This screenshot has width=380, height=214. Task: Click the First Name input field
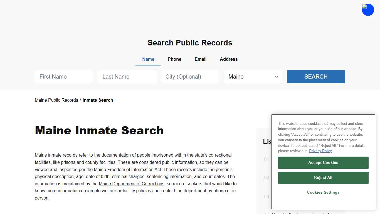(x=64, y=76)
